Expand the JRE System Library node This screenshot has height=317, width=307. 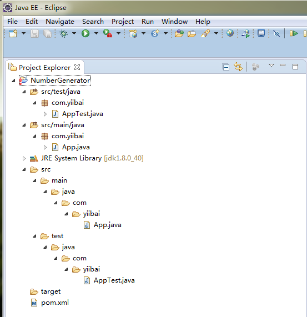pos(24,159)
